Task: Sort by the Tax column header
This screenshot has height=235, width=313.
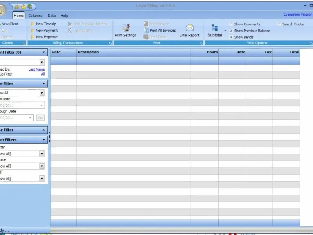Action: point(259,52)
